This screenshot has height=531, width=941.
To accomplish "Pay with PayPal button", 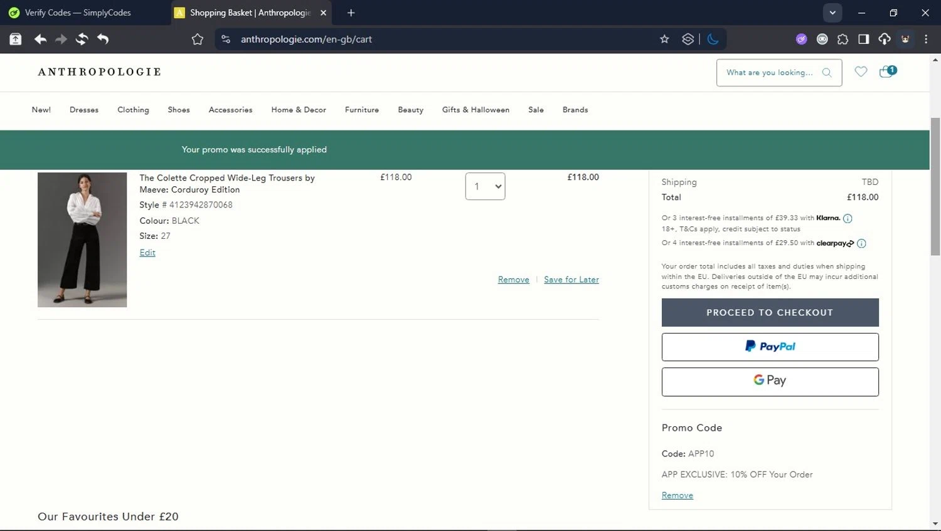I will pos(770,347).
